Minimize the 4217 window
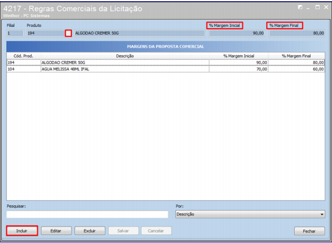 [x=308, y=8]
